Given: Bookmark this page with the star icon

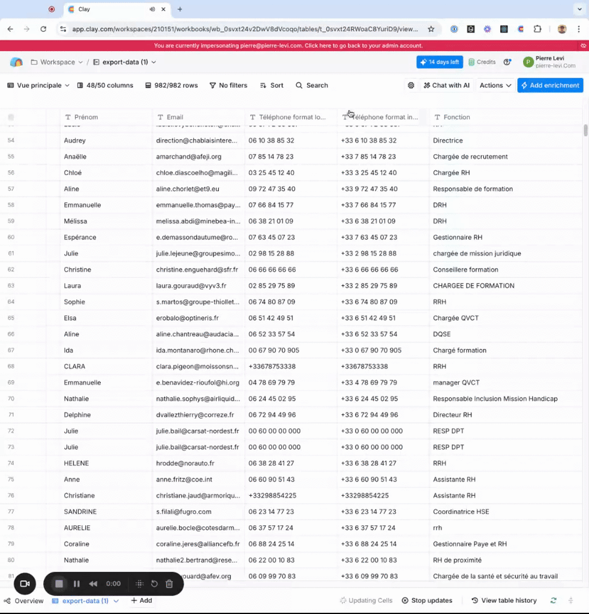Looking at the screenshot, I should (431, 29).
